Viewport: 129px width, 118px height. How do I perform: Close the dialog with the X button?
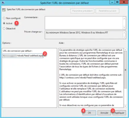[124, 2]
